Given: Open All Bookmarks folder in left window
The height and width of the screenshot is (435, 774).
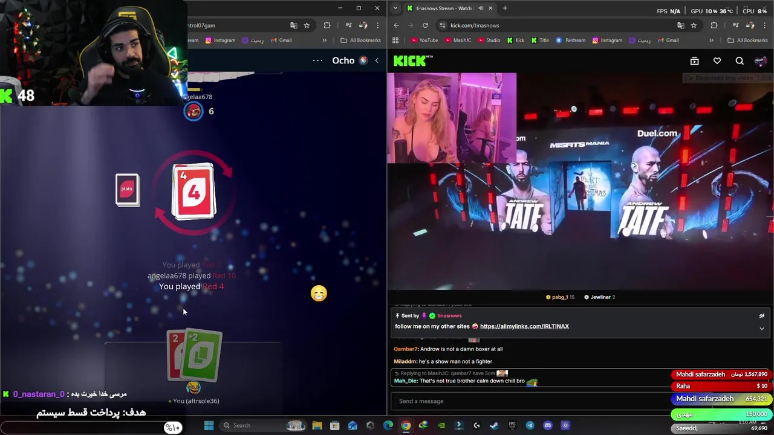Looking at the screenshot, I should pos(361,40).
